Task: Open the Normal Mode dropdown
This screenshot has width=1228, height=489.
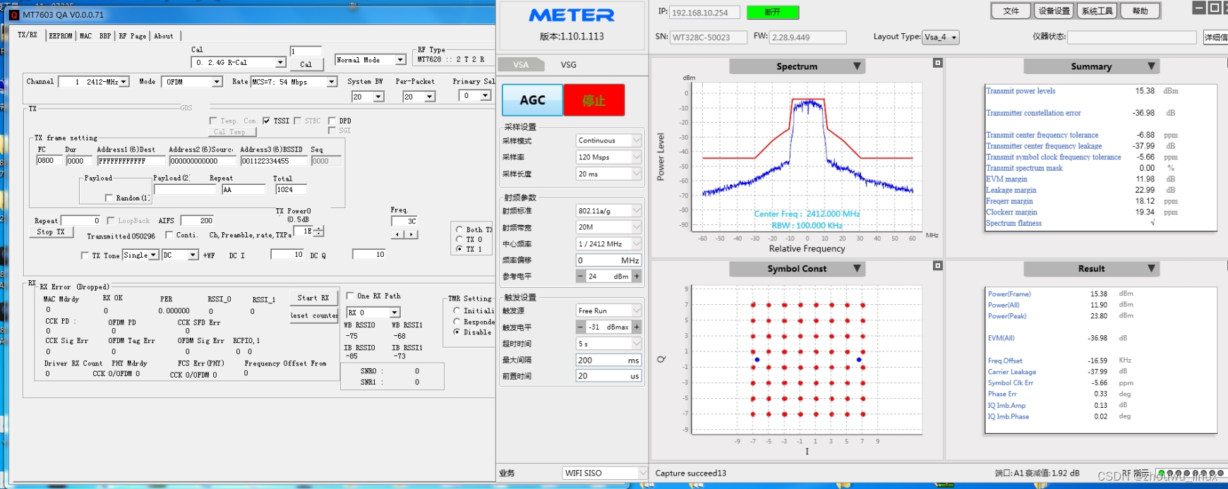Action: pos(400,60)
